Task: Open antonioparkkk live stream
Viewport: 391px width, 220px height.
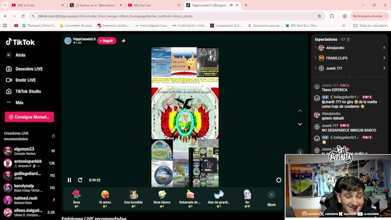Action: pyautogui.click(x=29, y=163)
